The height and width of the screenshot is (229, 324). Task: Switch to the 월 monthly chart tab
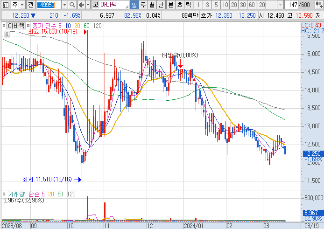point(152,5)
